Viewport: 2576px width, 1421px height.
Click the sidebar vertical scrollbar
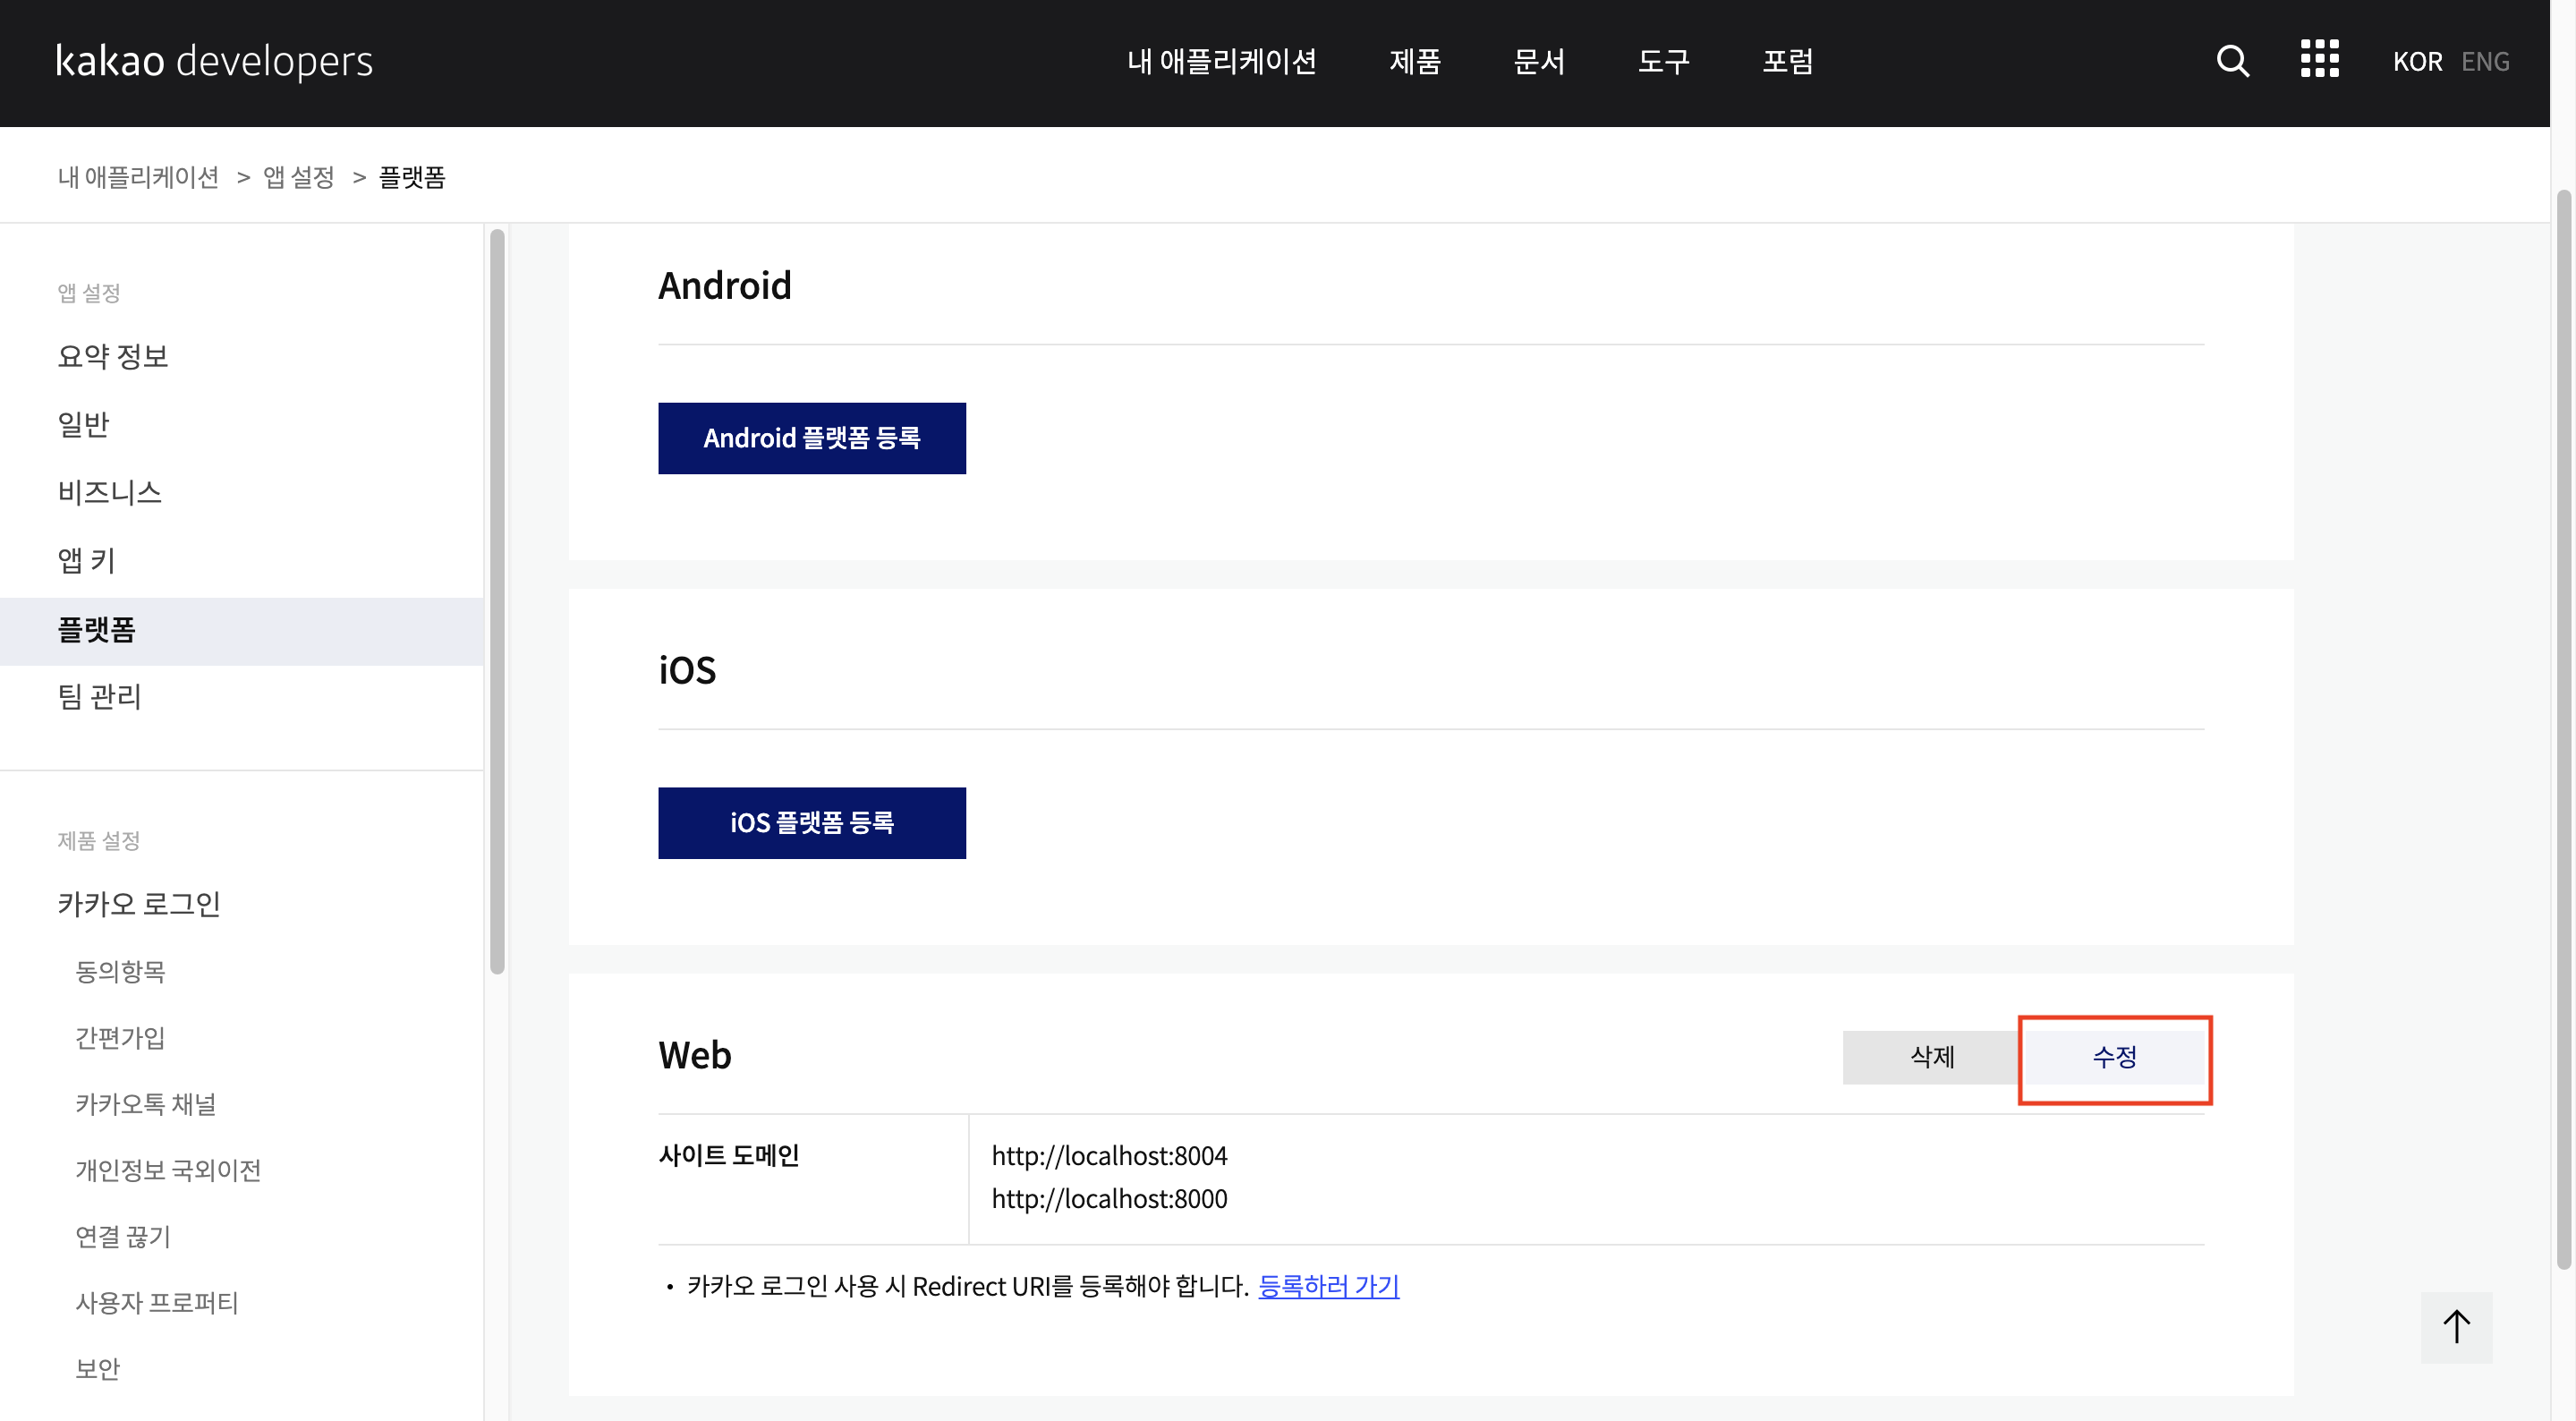[497, 600]
